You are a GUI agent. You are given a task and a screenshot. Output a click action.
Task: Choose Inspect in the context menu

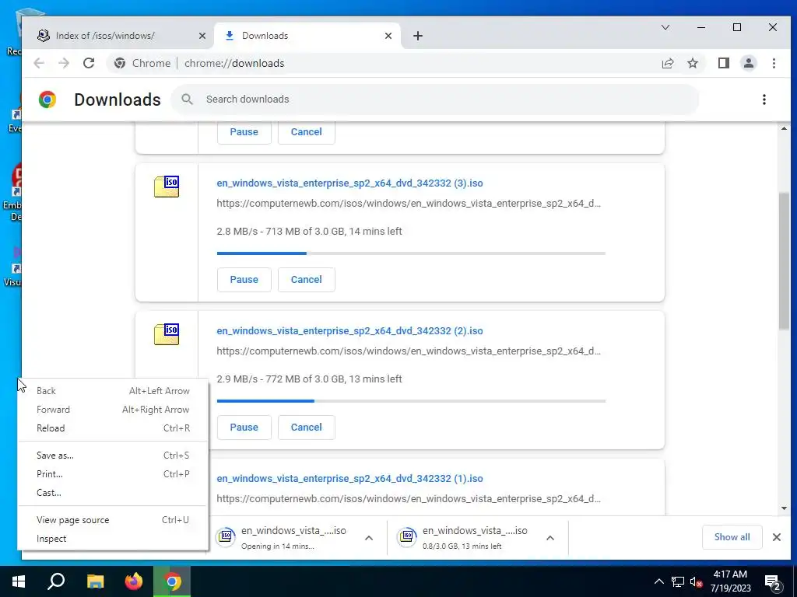[113, 539]
